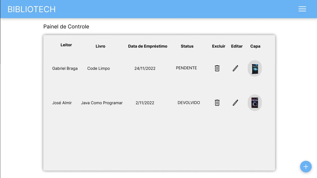Select reader name Gabriel Braga
The image size is (317, 178).
[65, 68]
